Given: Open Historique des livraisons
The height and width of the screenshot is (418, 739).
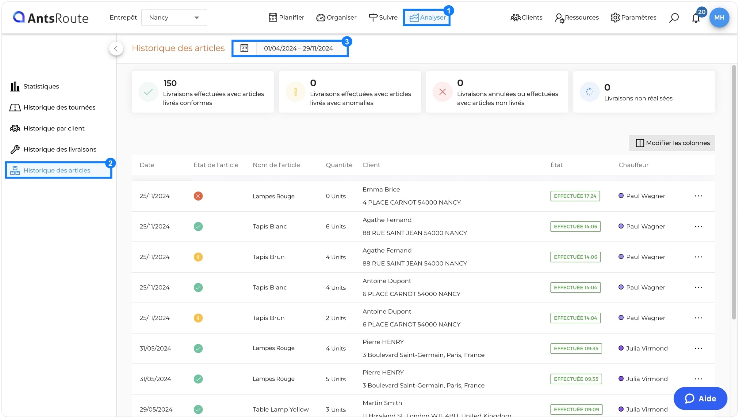Looking at the screenshot, I should [53, 149].
